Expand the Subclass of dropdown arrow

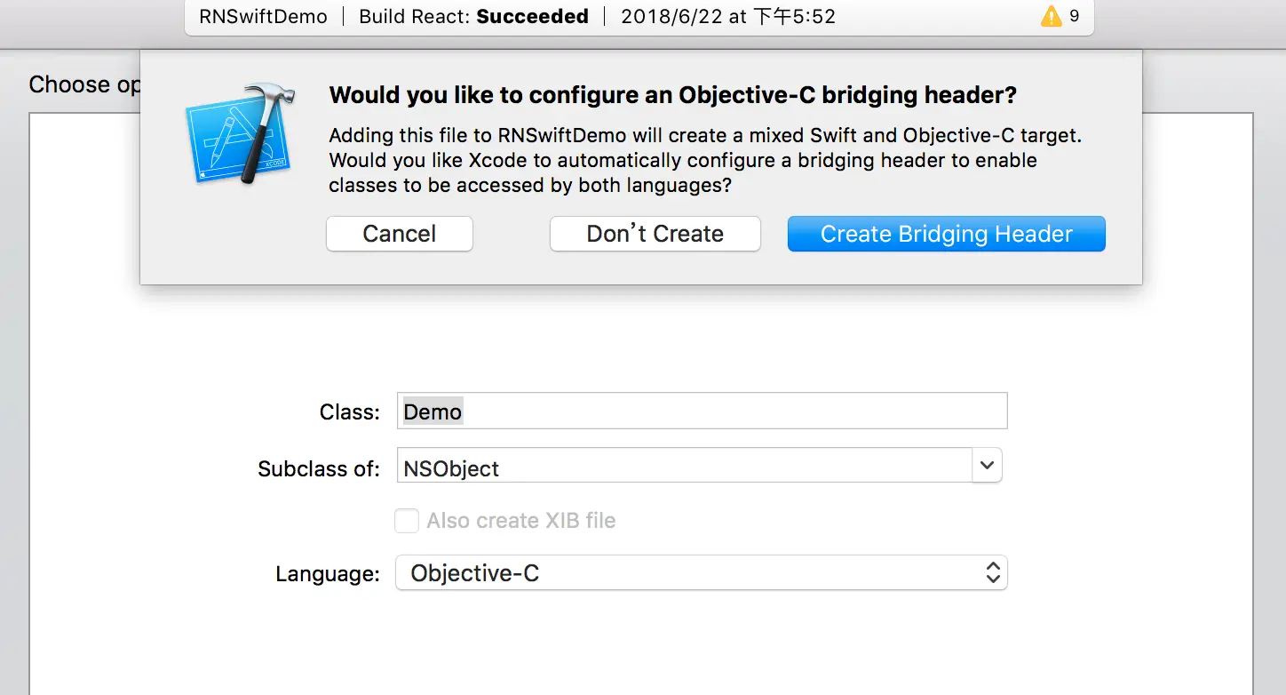click(987, 465)
